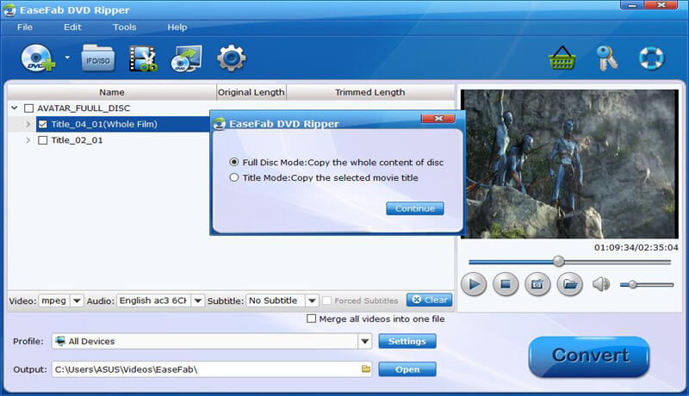Click the preview seek slider handle

558,261
